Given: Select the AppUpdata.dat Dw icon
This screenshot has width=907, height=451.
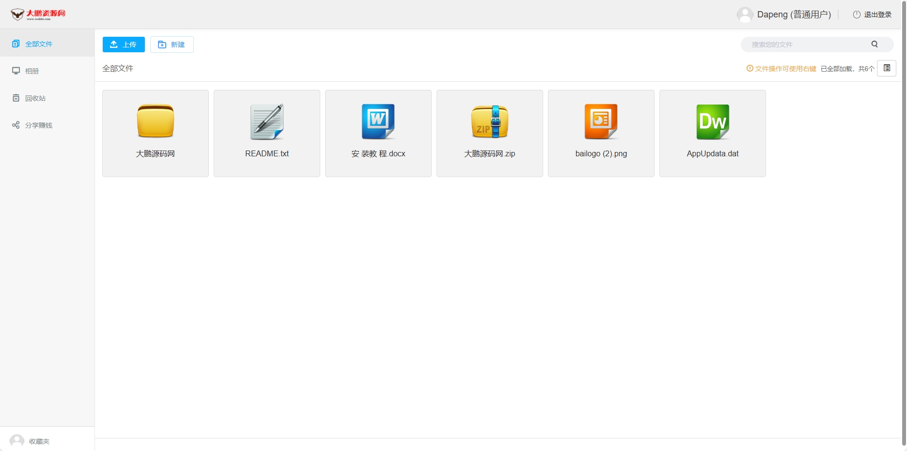Looking at the screenshot, I should point(712,121).
